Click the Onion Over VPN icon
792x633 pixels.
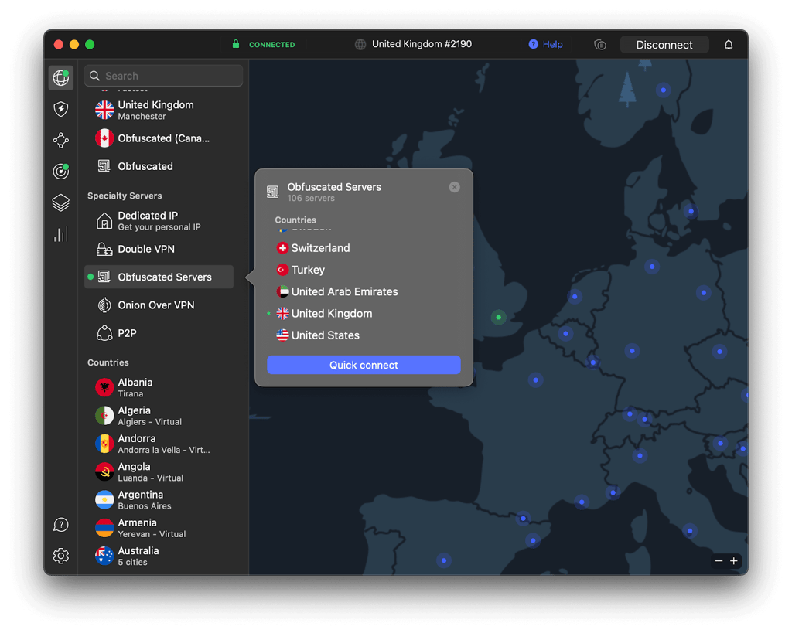click(104, 305)
